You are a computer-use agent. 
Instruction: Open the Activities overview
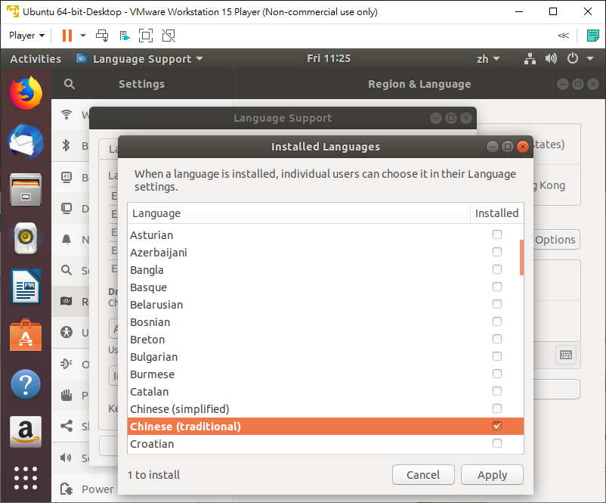36,59
